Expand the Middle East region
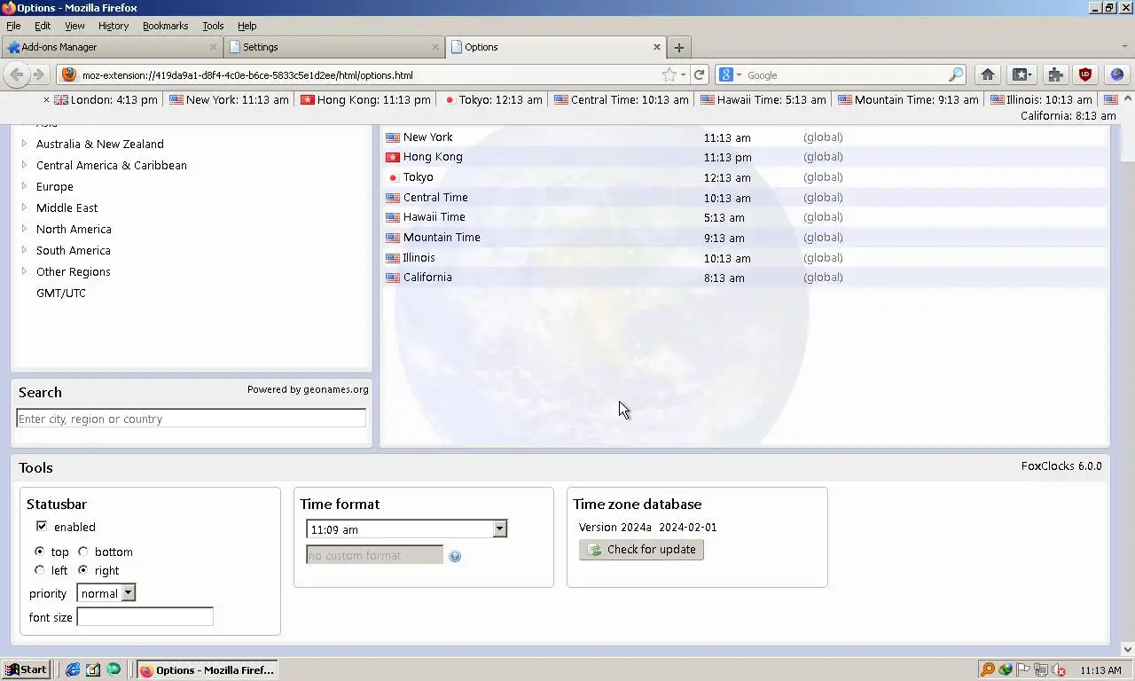The width and height of the screenshot is (1135, 681). [25, 207]
